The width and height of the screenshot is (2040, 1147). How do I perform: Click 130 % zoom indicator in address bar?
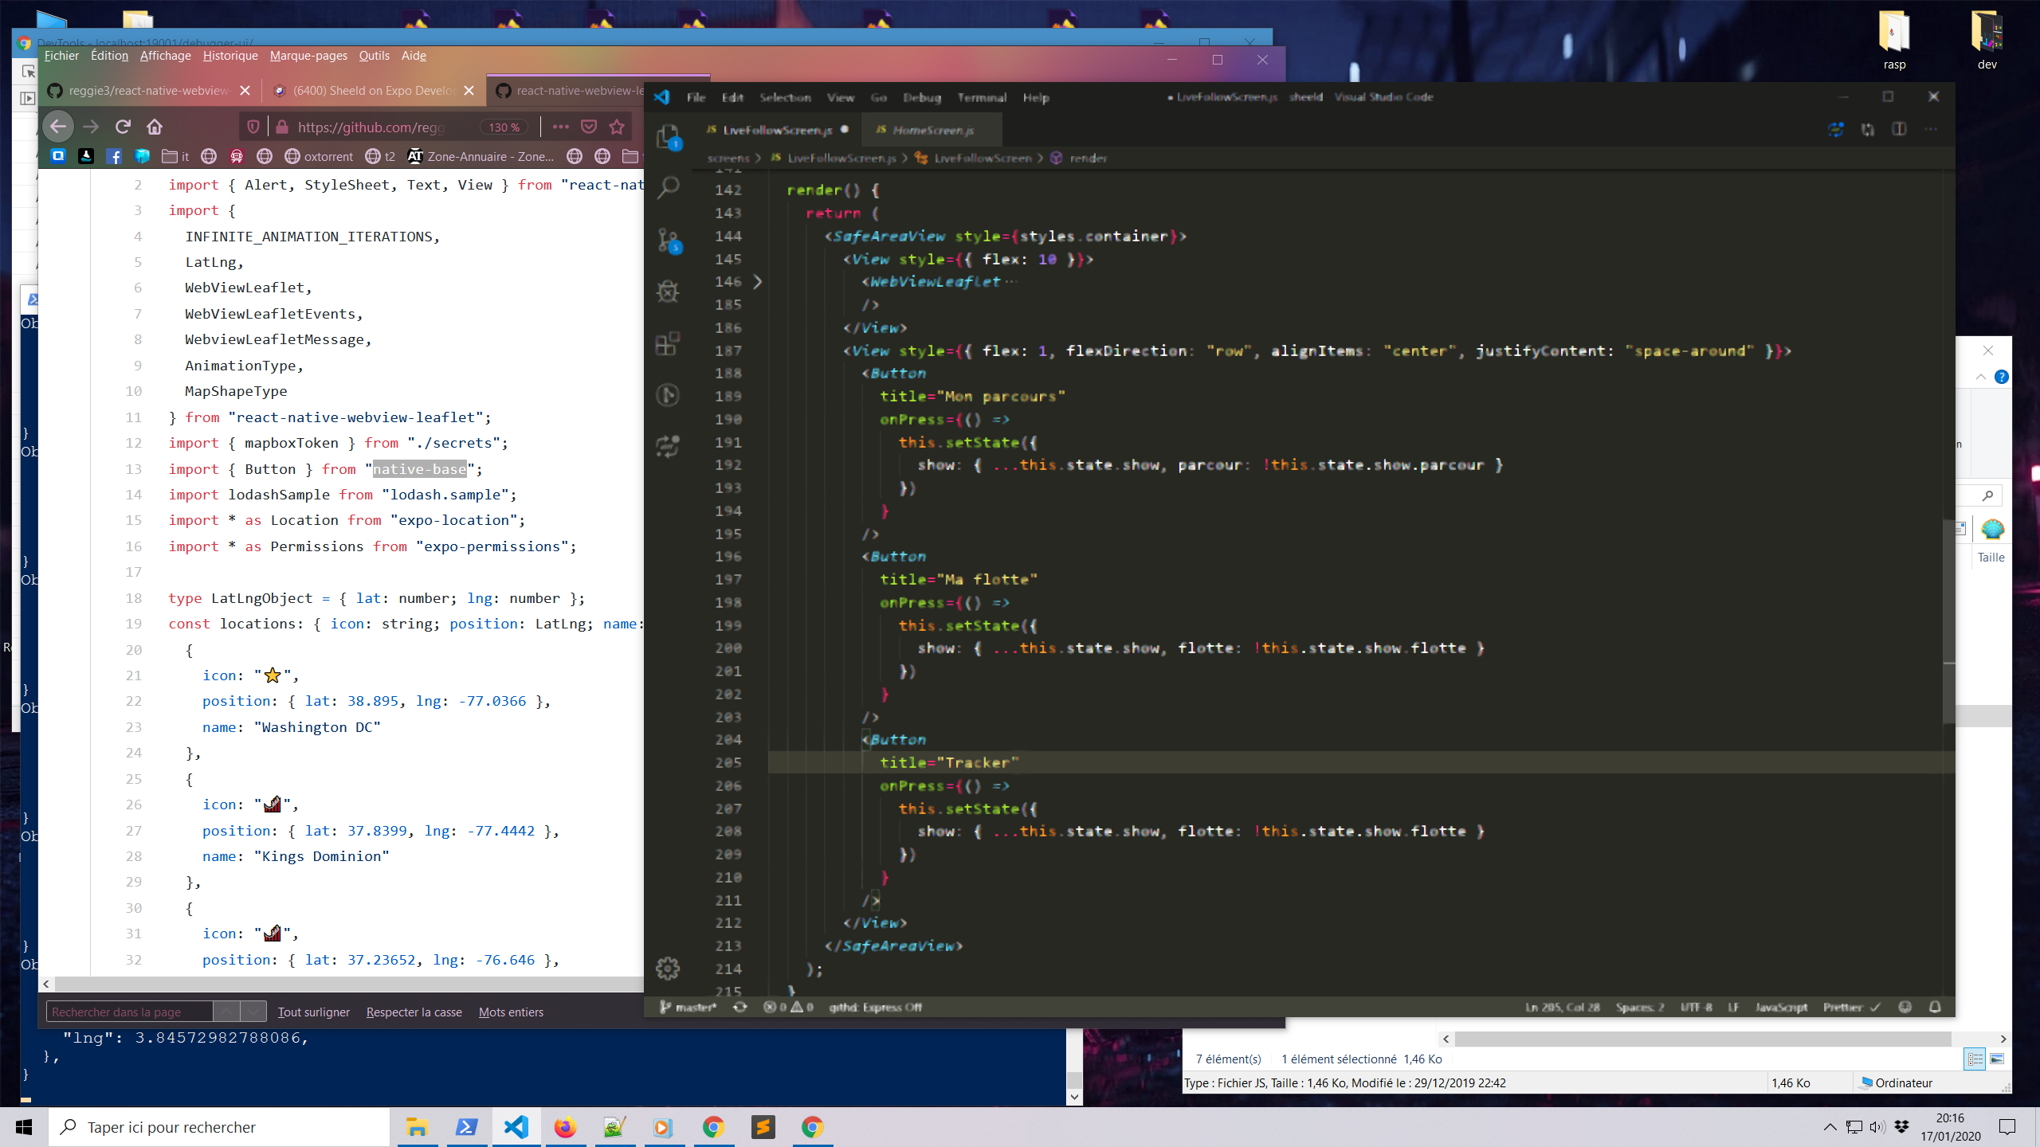(504, 127)
